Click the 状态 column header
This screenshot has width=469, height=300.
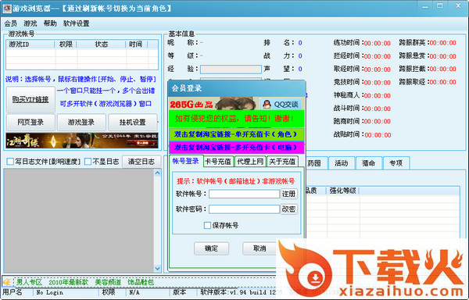pyautogui.click(x=102, y=45)
